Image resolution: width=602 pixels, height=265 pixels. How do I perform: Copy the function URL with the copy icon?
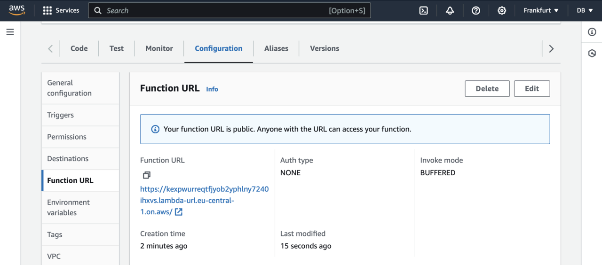click(x=146, y=175)
